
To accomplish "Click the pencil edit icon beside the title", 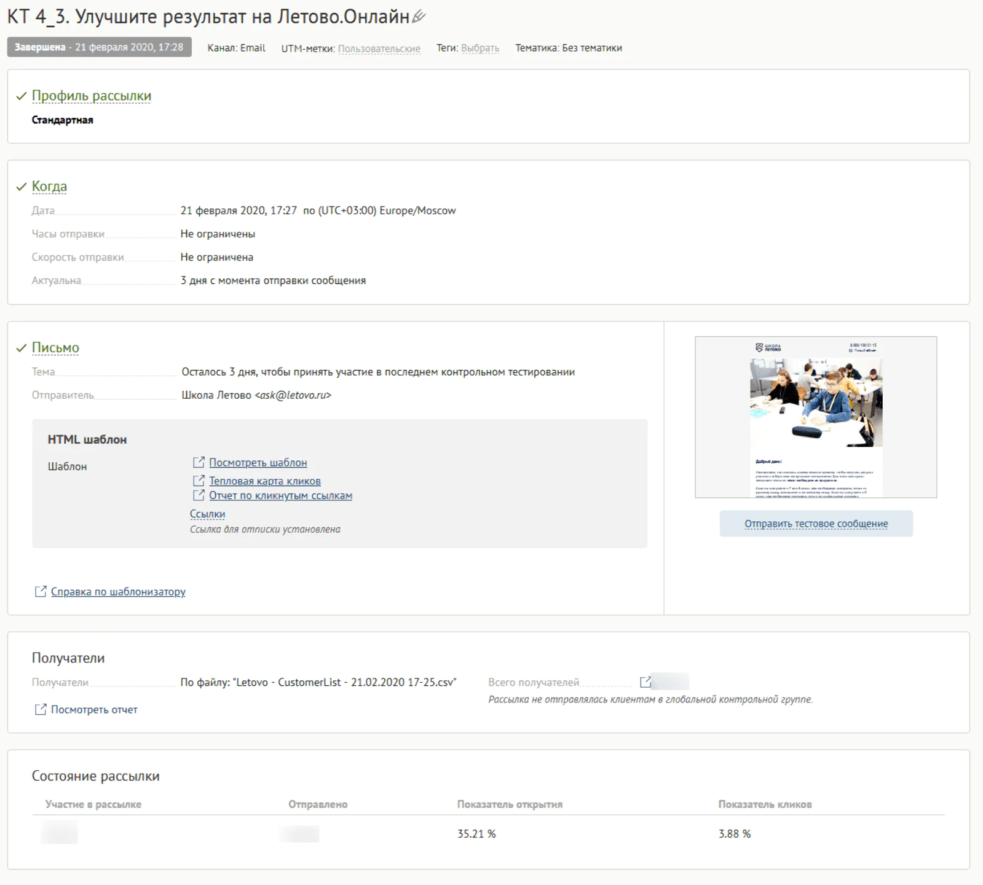I will pos(419,17).
